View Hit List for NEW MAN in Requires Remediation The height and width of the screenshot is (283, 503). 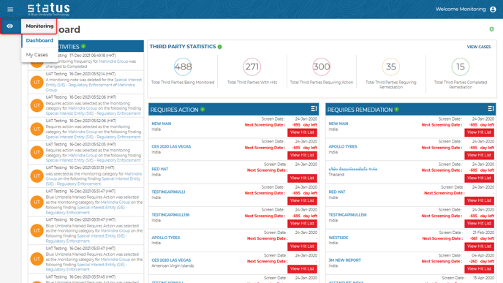(480, 132)
